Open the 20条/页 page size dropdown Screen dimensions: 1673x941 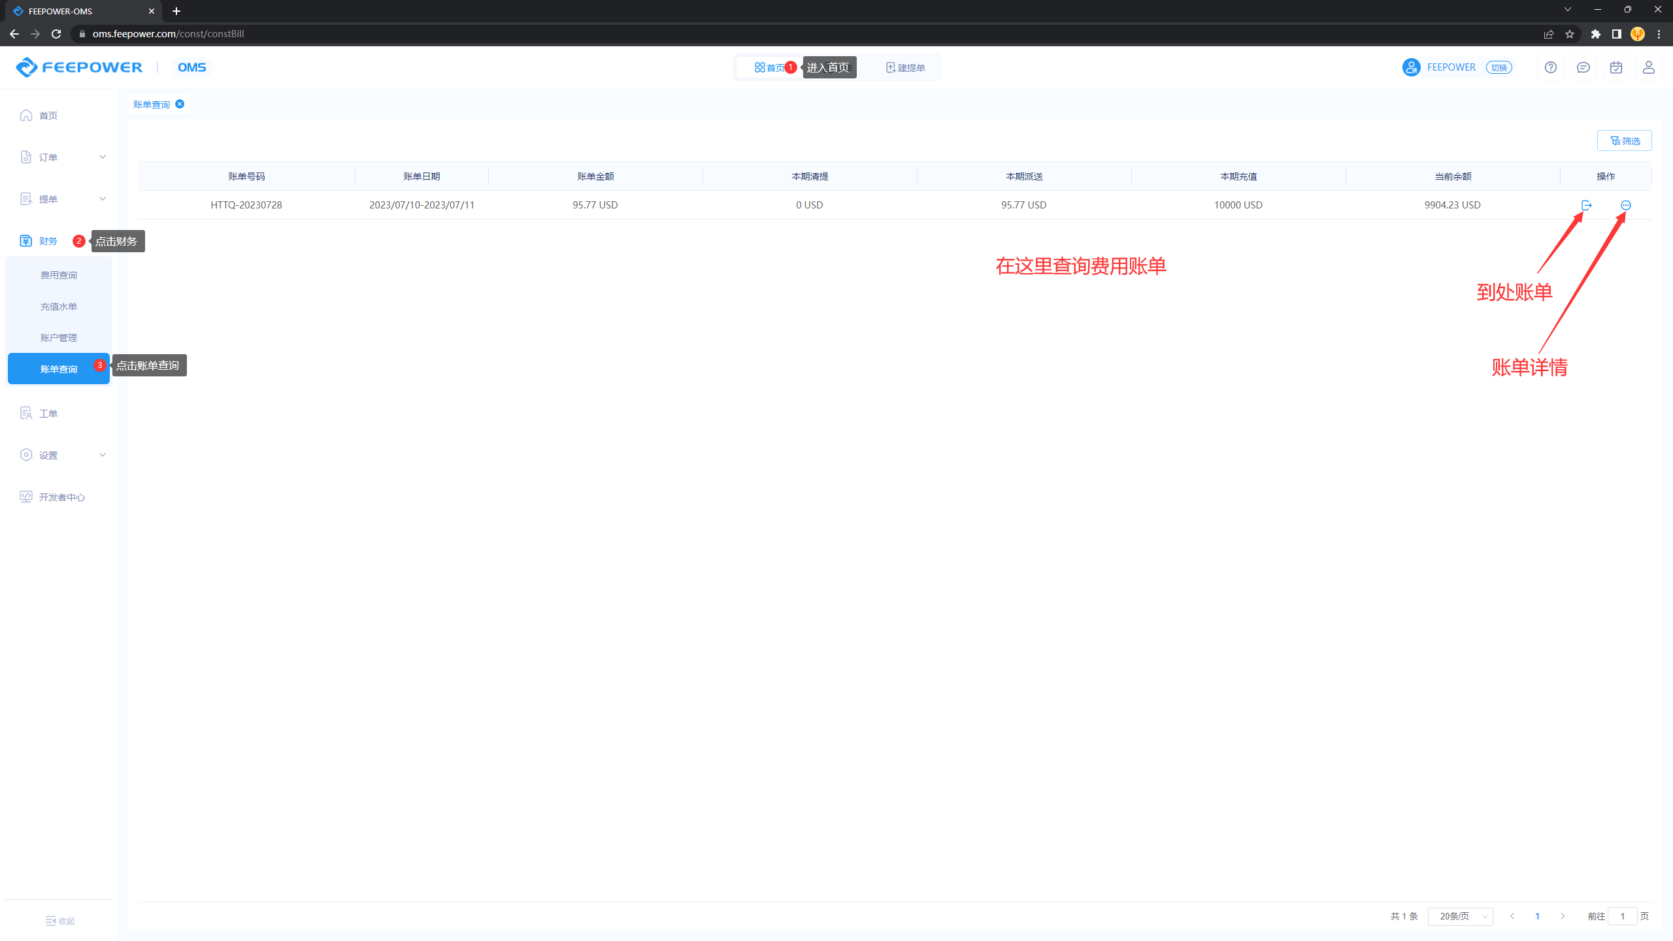coord(1461,916)
